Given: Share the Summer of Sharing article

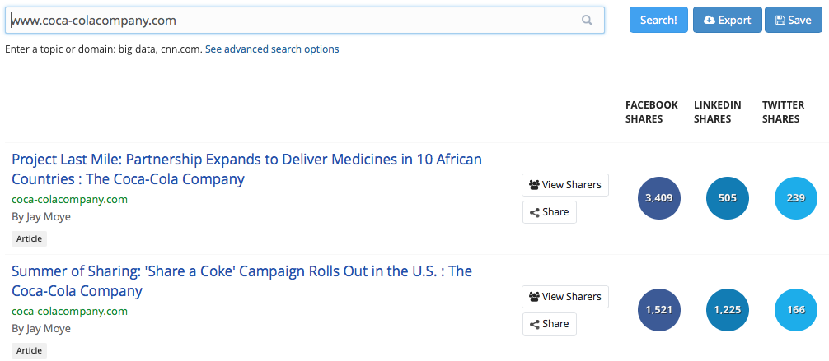Looking at the screenshot, I should coord(550,324).
